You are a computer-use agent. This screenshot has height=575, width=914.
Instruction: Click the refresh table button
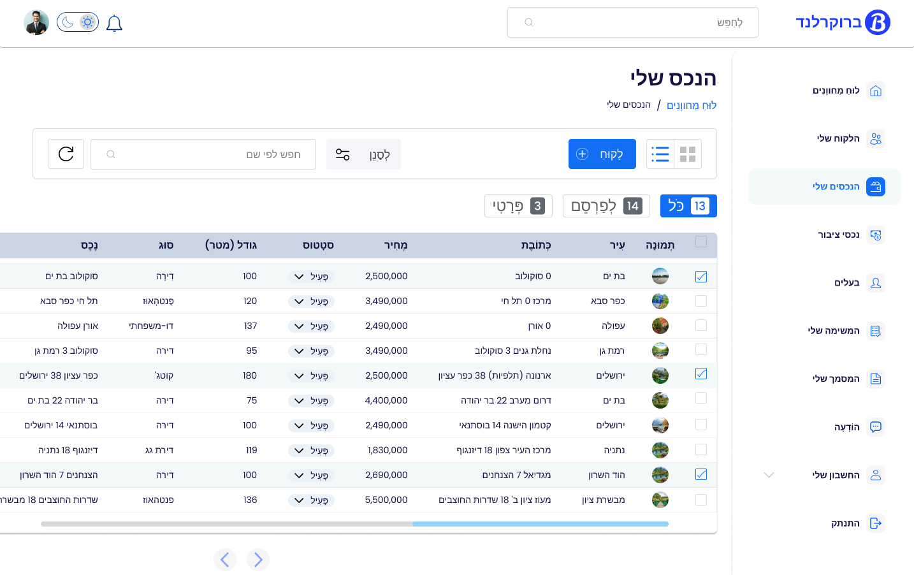[66, 154]
